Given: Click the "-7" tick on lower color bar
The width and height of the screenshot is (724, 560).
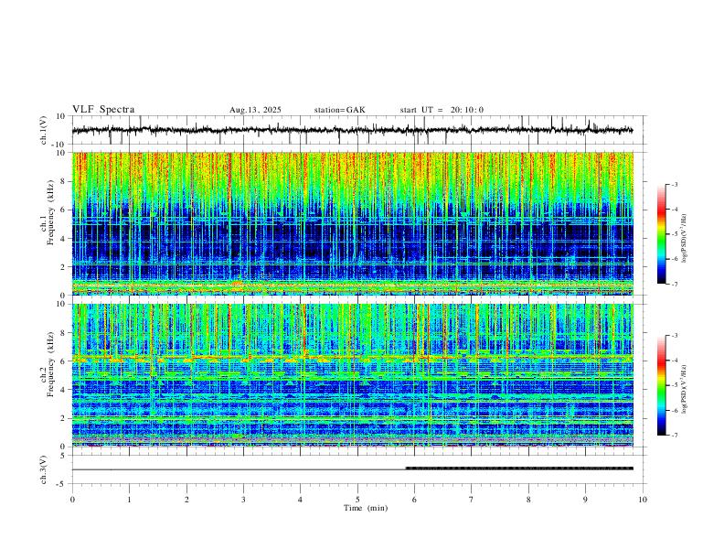Looking at the screenshot, I should click(675, 436).
